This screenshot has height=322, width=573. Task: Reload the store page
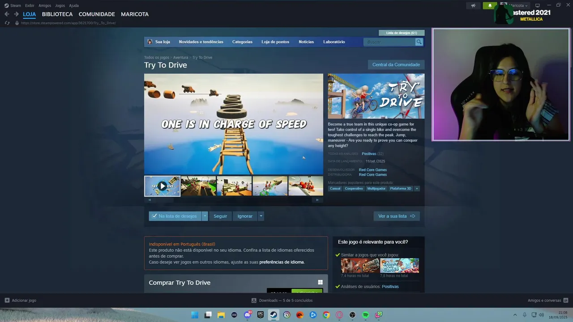click(x=7, y=23)
